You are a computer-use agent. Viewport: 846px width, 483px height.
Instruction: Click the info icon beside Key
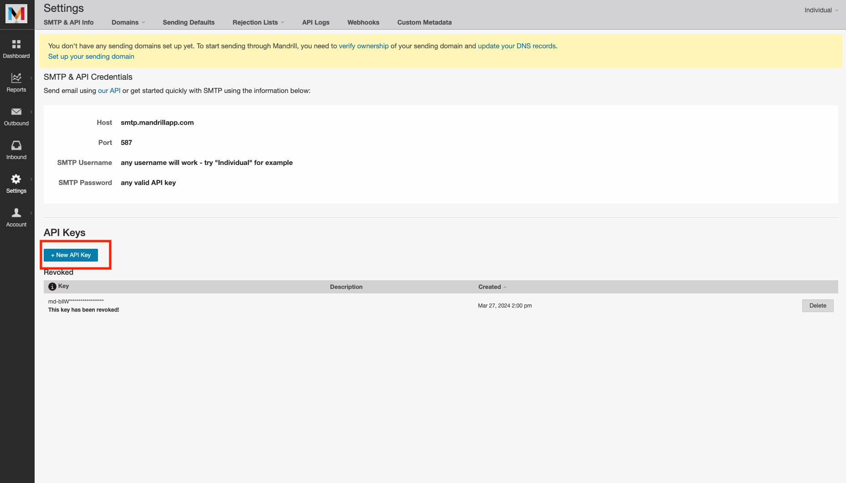[52, 287]
